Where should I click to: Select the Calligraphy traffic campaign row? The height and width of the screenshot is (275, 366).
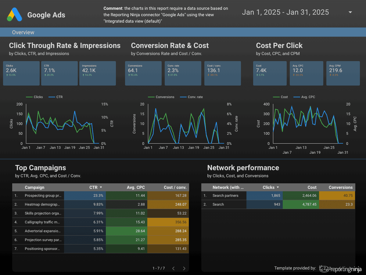[43, 222]
